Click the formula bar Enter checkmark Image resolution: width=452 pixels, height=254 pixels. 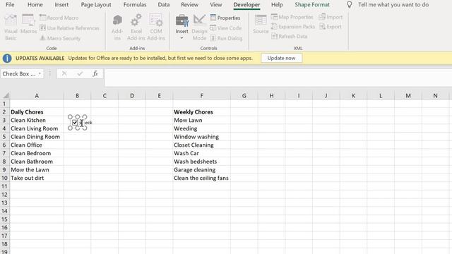click(x=80, y=73)
